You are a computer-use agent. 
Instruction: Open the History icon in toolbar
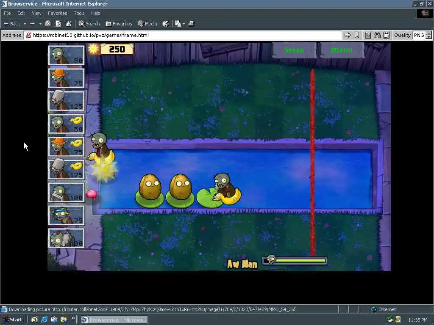click(x=166, y=24)
